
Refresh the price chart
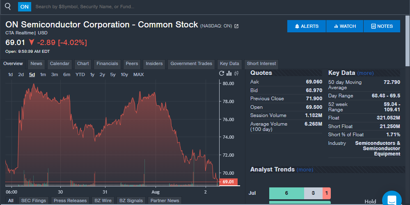(x=222, y=73)
